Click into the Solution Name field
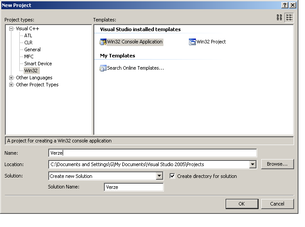This screenshot has width=305, height=227. [134, 187]
